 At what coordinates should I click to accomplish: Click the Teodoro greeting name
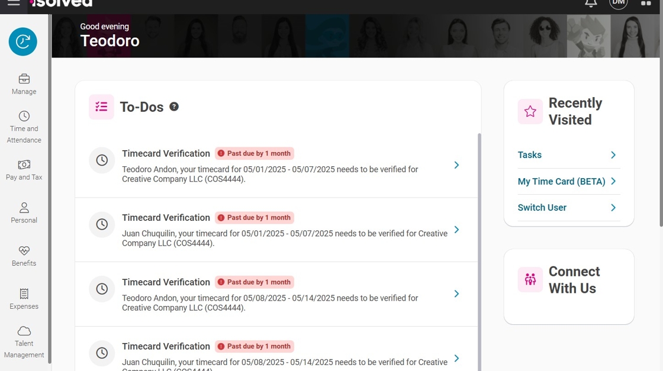point(110,41)
